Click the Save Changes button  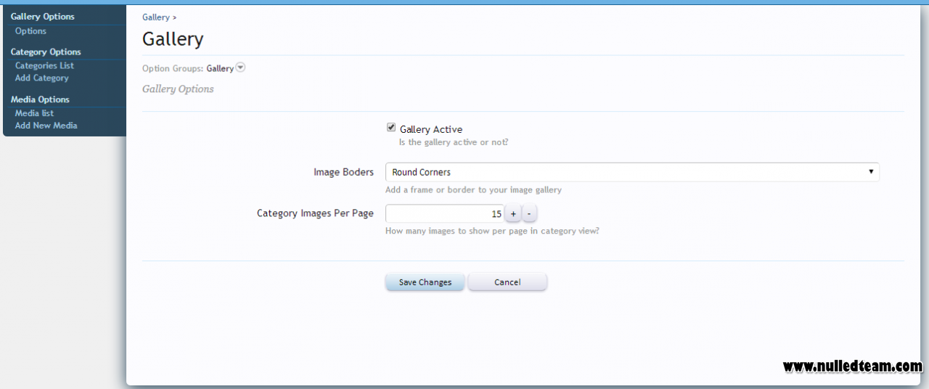pos(425,282)
